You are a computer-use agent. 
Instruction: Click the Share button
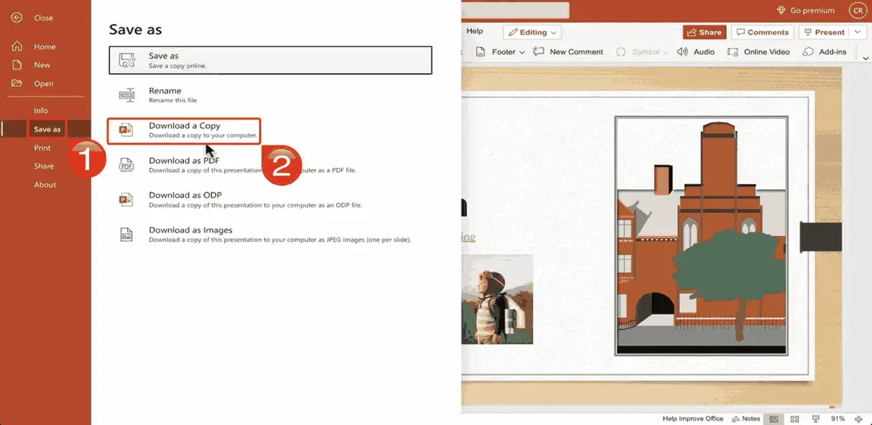[704, 32]
